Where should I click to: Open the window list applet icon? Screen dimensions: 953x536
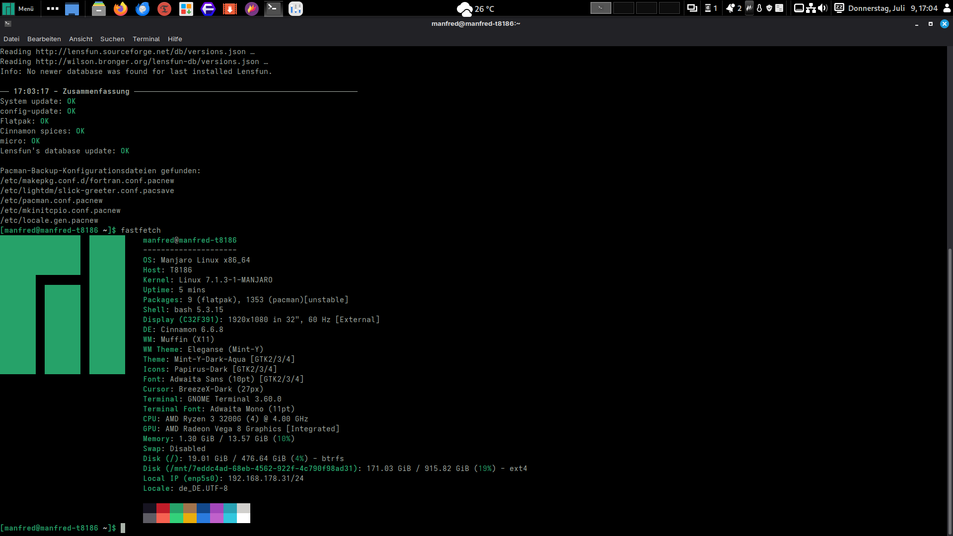coord(692,8)
